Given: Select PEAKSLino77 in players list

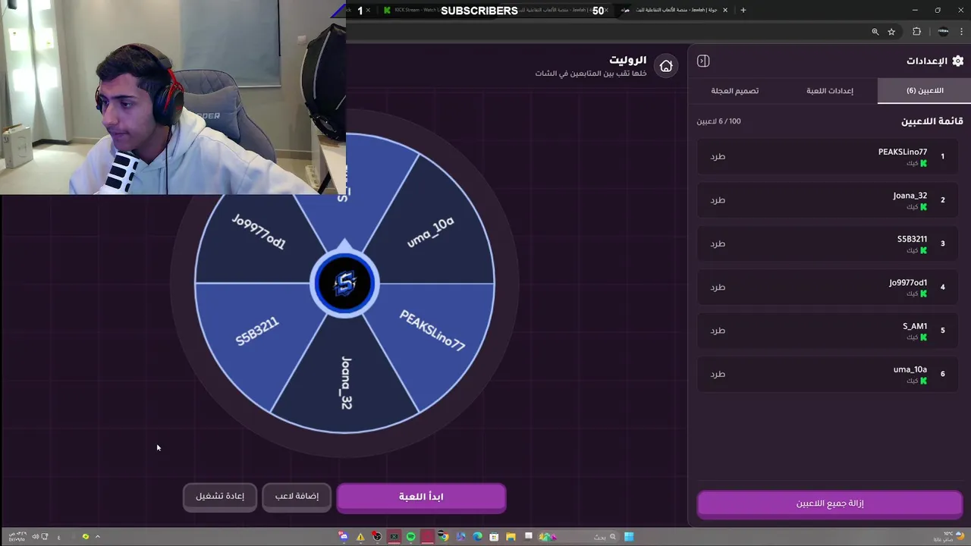Looking at the screenshot, I should pyautogui.click(x=829, y=156).
